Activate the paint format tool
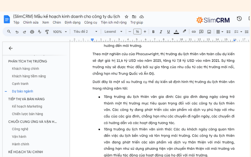 (x=47, y=32)
